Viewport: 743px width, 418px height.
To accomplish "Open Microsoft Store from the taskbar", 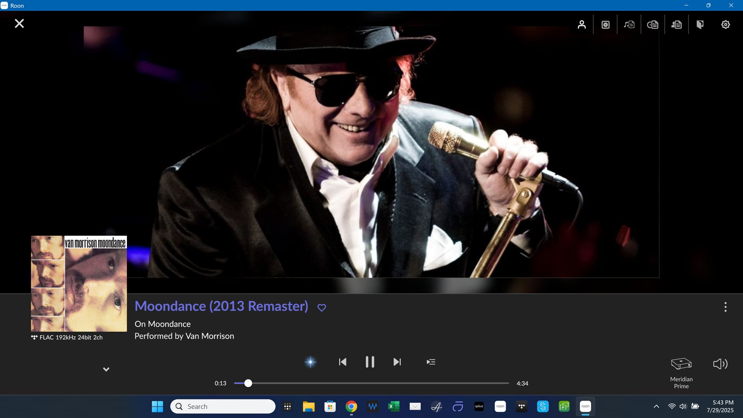I will pos(330,406).
